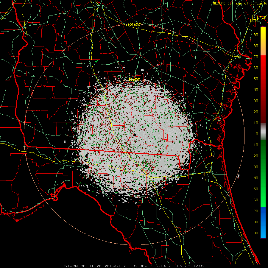
Task: Click the positive 50 scale value
Action: 256,79
